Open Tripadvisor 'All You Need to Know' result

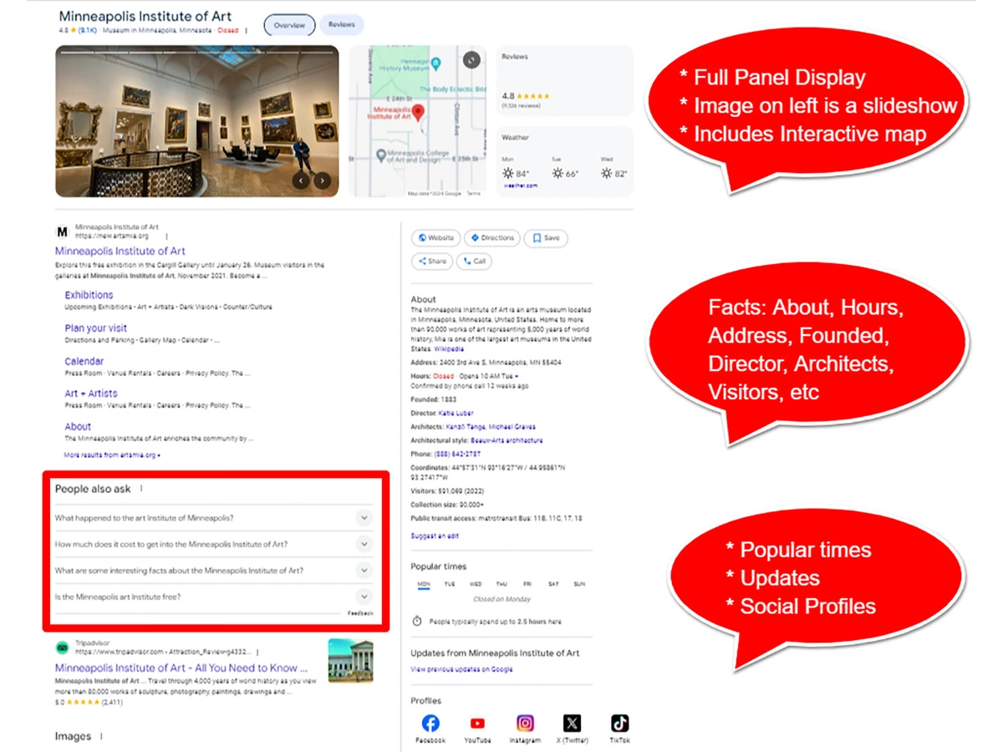pos(181,668)
